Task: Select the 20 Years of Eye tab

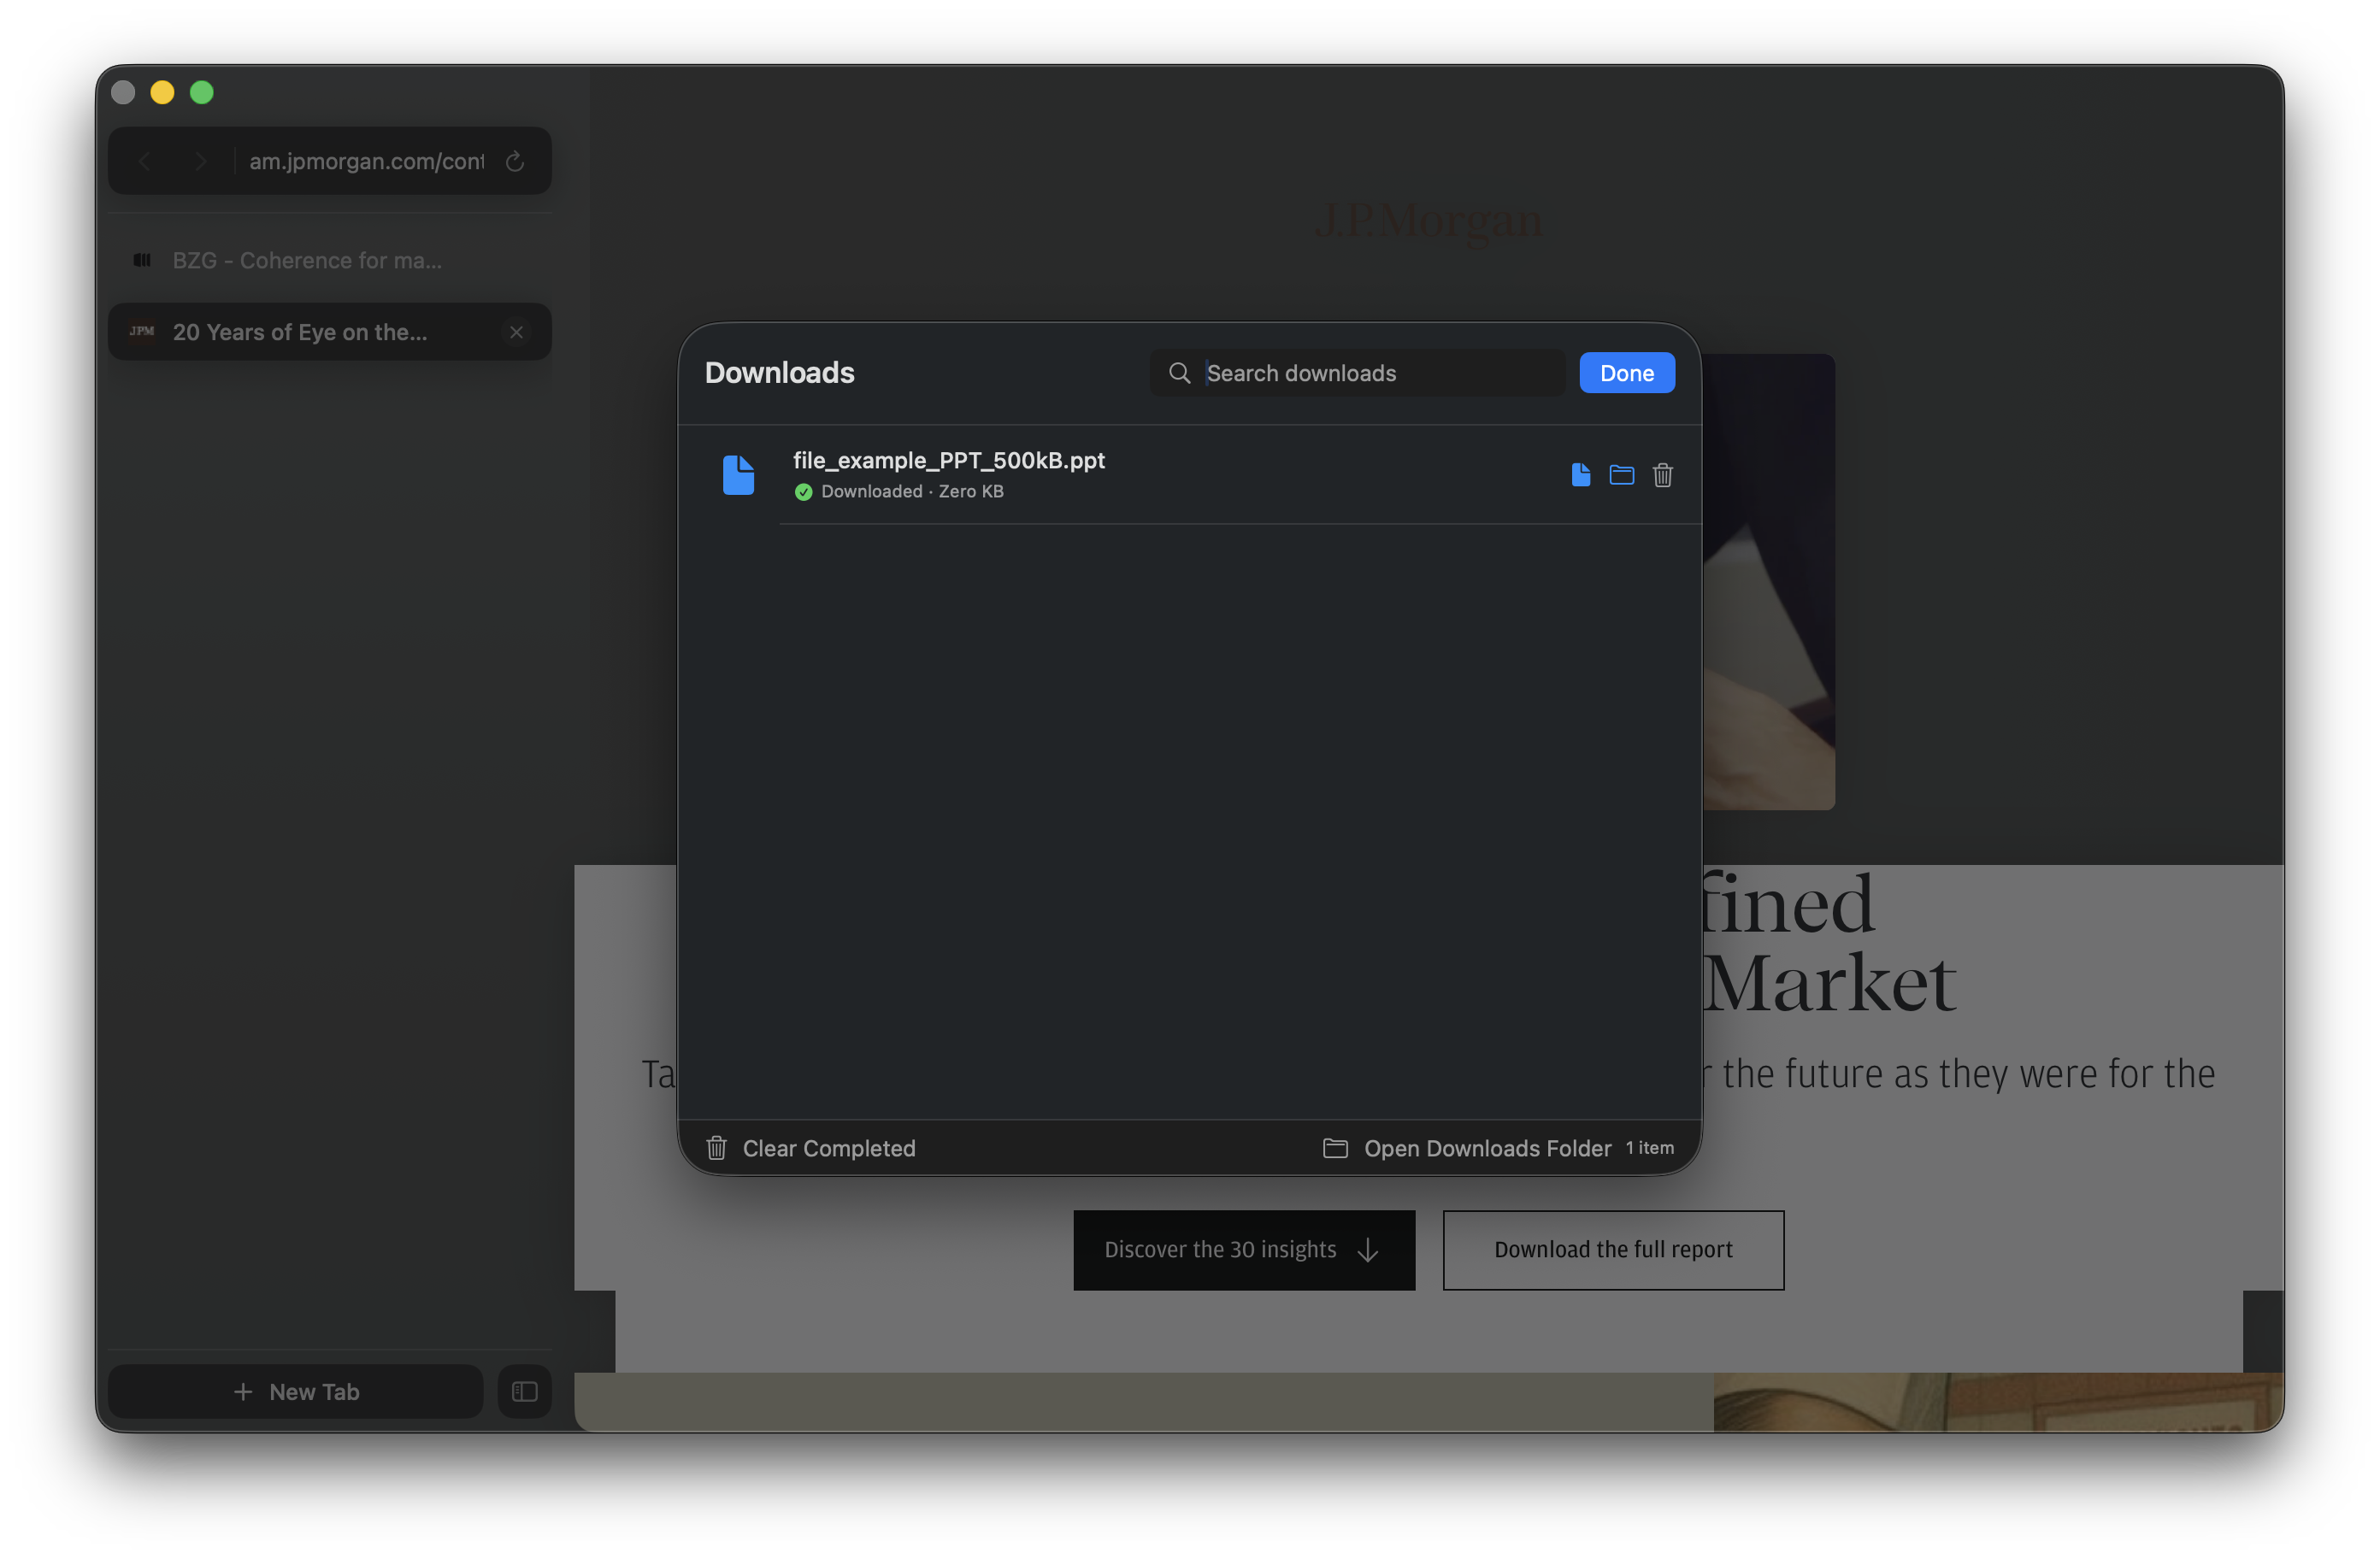Action: [300, 332]
